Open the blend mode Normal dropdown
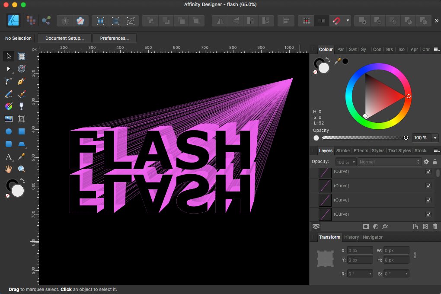The height and width of the screenshot is (294, 441). (389, 162)
